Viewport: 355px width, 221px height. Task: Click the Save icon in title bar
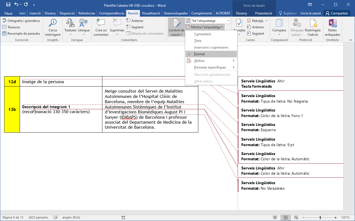pos(8,4)
